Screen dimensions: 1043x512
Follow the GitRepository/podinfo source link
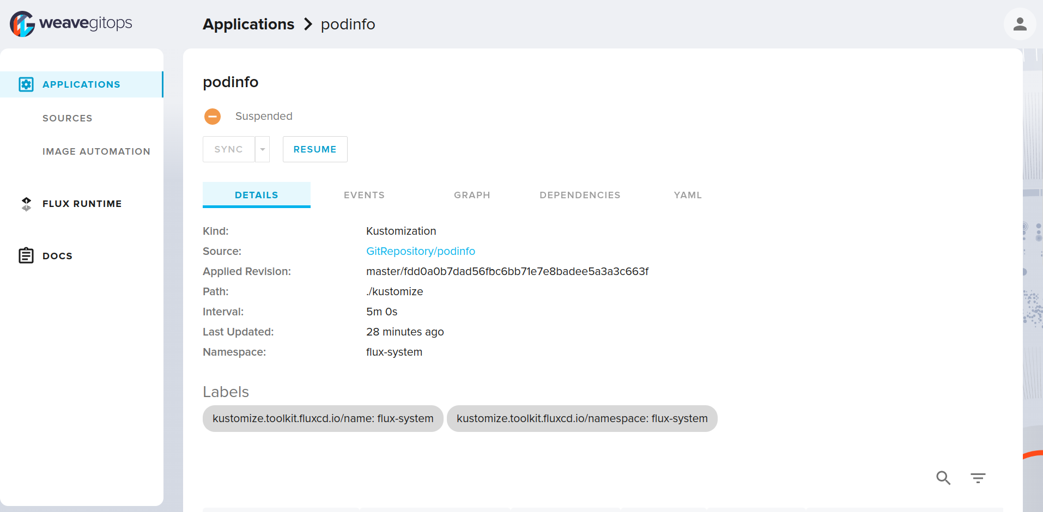pos(421,251)
